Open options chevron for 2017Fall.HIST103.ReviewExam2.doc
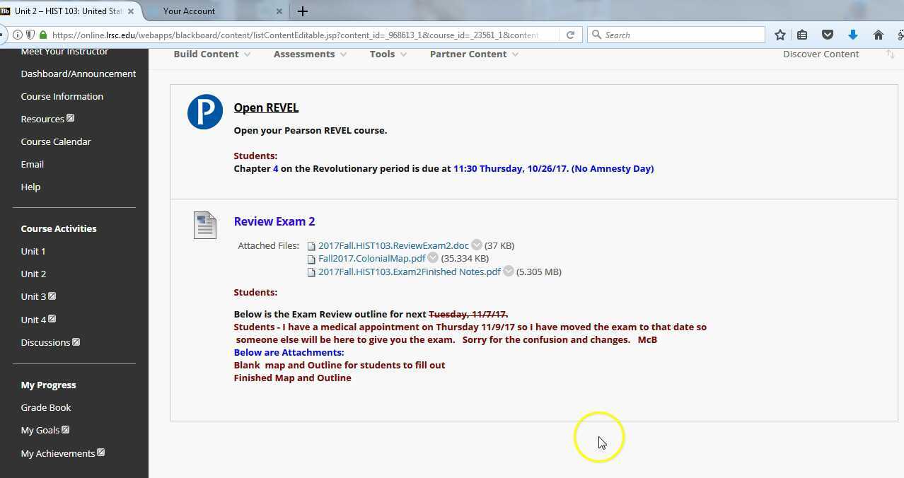904x478 pixels. (x=477, y=245)
